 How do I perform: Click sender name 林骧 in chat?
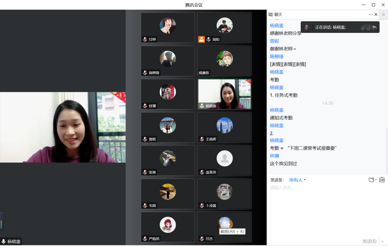(x=274, y=156)
